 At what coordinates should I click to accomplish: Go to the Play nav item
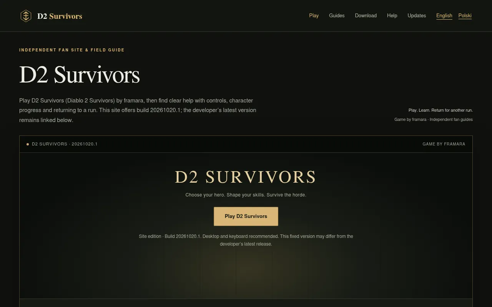pyautogui.click(x=314, y=16)
